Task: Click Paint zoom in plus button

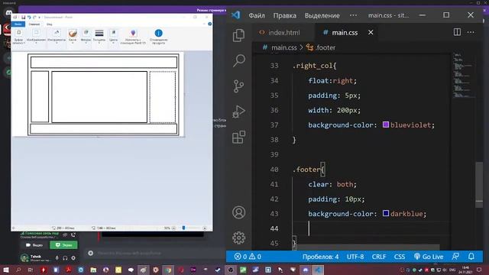Action: click(x=205, y=228)
